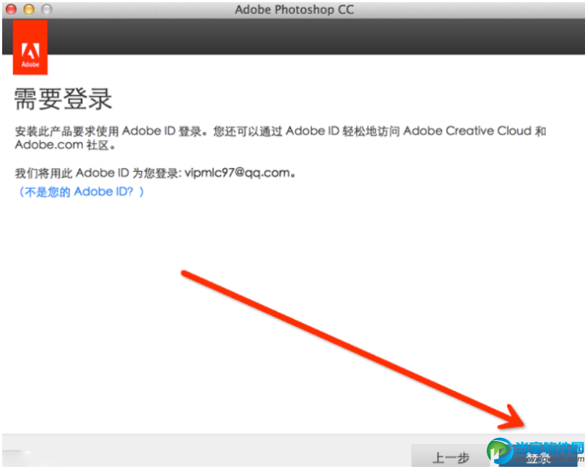585x469 pixels.
Task: Click the Adobe.com 社区 text
Action: [65, 144]
